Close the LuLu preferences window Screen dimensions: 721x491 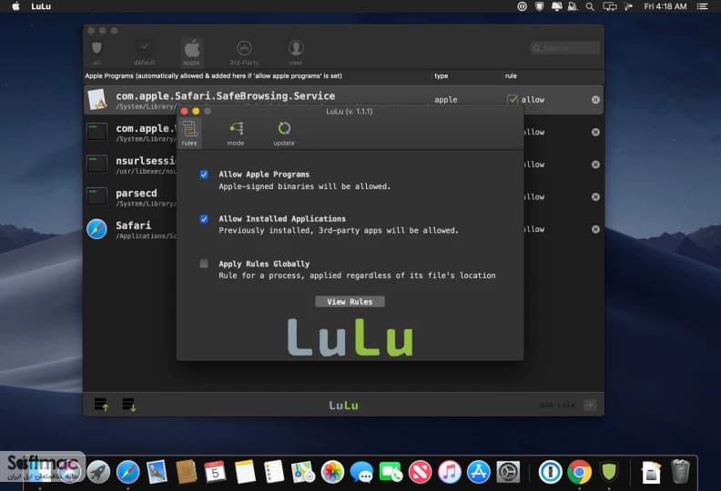[185, 111]
